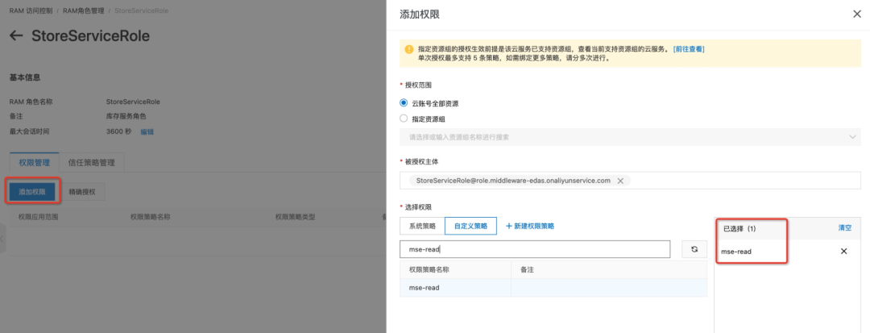Open the 前往查看 link in notice

coord(689,49)
